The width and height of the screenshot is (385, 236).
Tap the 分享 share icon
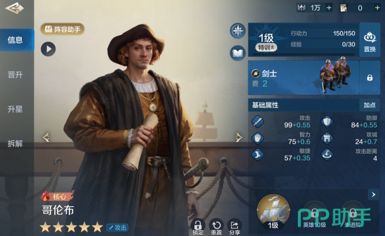click(x=234, y=226)
